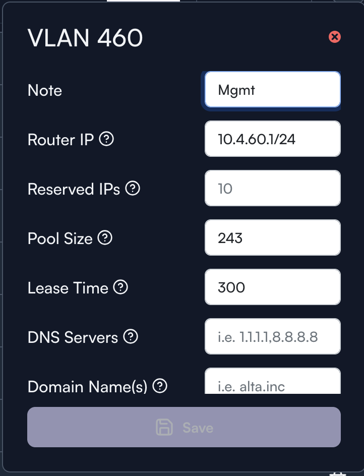The image size is (364, 476).
Task: Select the Domain Name(s) input field
Action: click(x=273, y=381)
